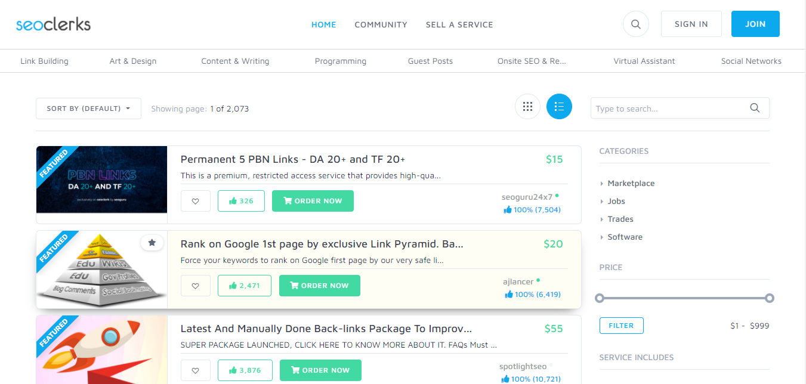Click the left handle of price slider

pyautogui.click(x=600, y=298)
